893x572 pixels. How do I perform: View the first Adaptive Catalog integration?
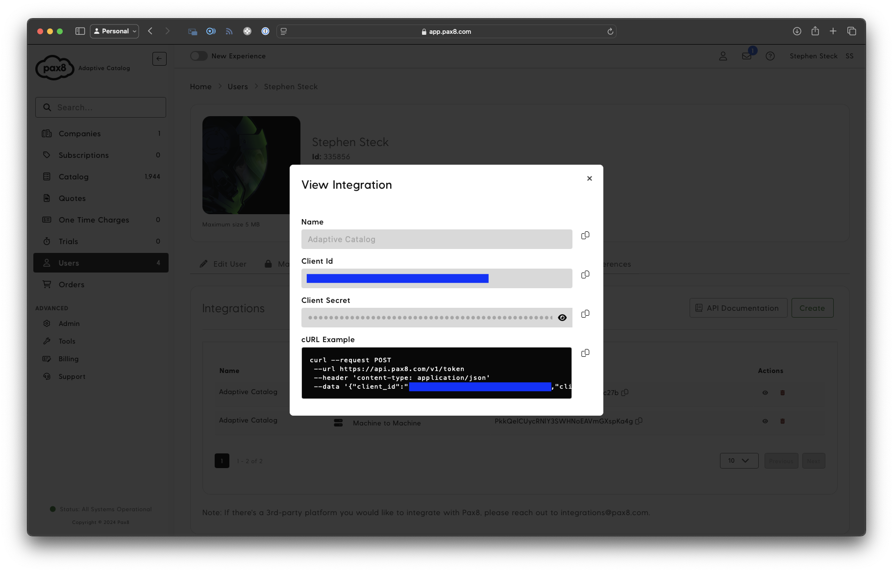[x=765, y=393]
